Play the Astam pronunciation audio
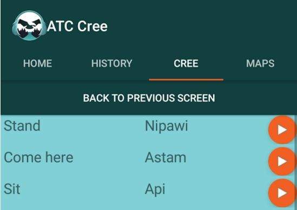297x210 pixels. click(282, 161)
